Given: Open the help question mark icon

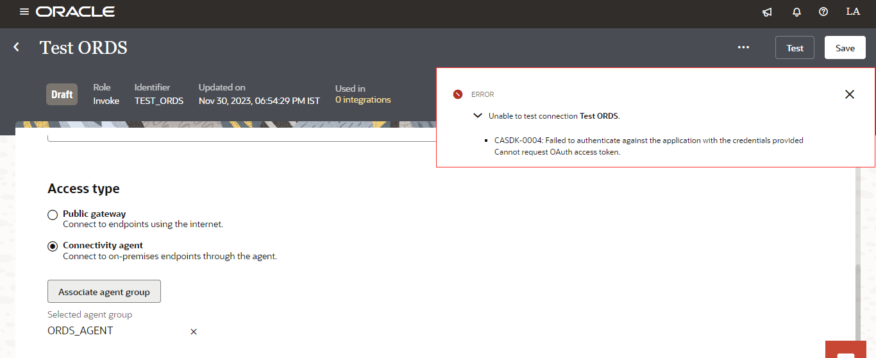Looking at the screenshot, I should click(x=823, y=12).
